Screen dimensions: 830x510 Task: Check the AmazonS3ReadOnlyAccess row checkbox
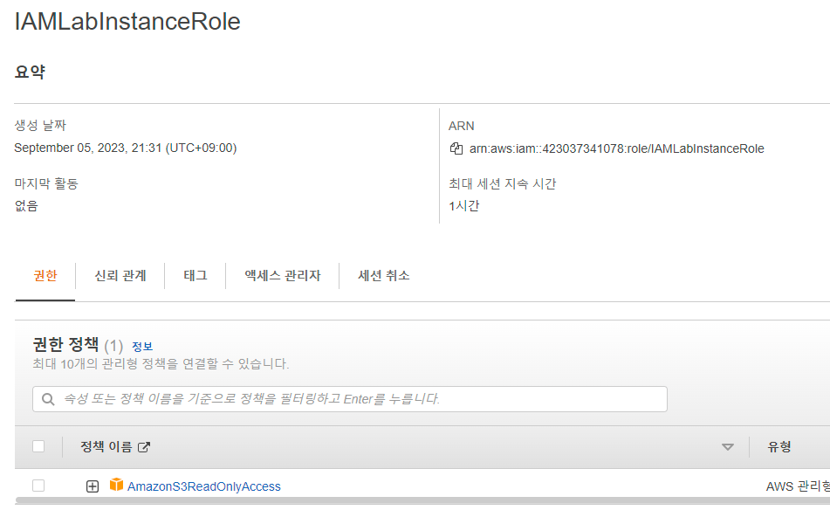tap(38, 486)
